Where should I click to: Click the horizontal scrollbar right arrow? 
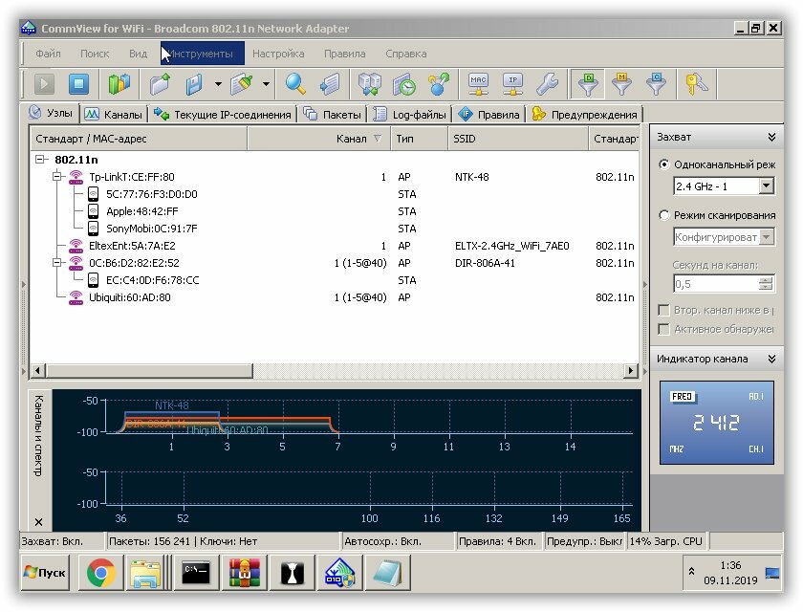631,370
